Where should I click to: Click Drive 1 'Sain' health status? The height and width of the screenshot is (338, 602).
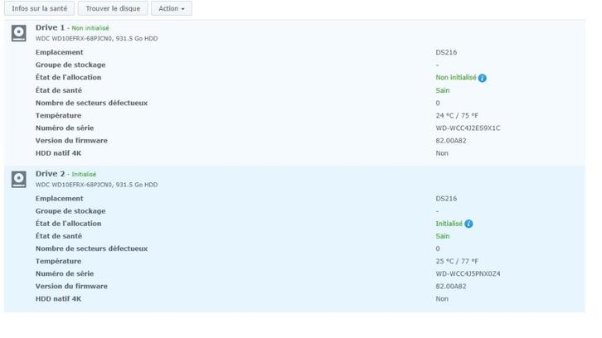(443, 90)
